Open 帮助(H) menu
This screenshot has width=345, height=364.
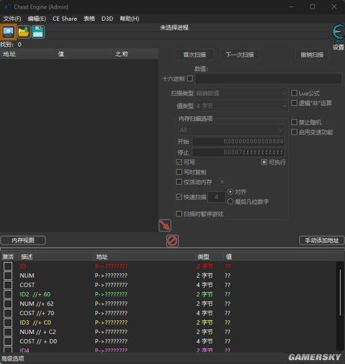(129, 18)
